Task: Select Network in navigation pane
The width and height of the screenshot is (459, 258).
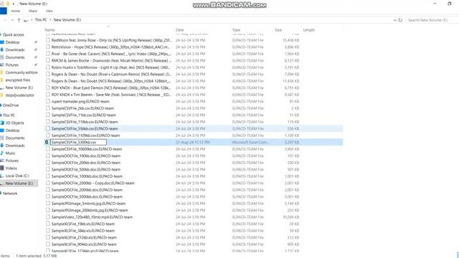Action: coord(10,193)
